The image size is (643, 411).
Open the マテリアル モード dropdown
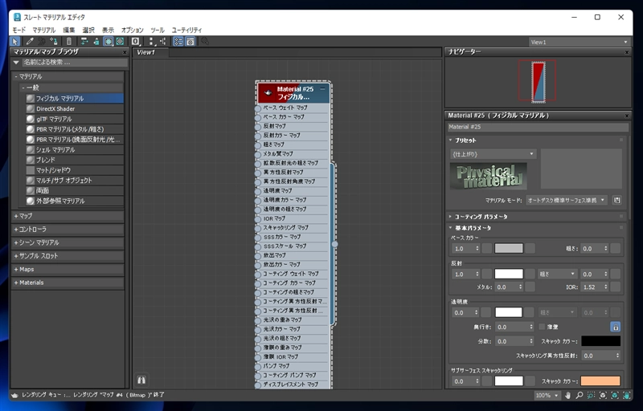(x=566, y=200)
